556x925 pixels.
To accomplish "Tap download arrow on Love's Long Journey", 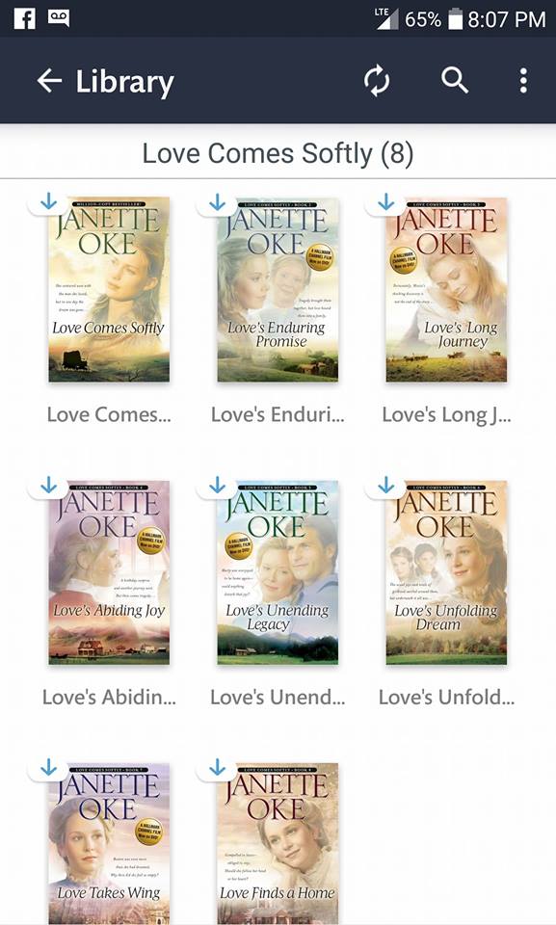I will [x=386, y=201].
